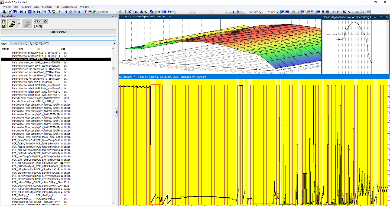The width and height of the screenshot is (390, 206).
Task: Click the map list vertical scrollbar thumb
Action: point(113,68)
